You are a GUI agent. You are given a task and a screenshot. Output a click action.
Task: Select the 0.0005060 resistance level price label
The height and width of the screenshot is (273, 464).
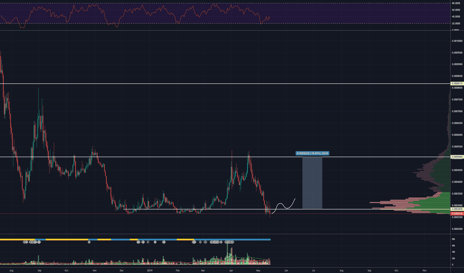coord(457,157)
